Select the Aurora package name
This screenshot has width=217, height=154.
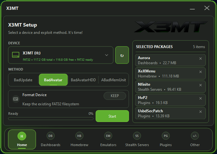144,58
